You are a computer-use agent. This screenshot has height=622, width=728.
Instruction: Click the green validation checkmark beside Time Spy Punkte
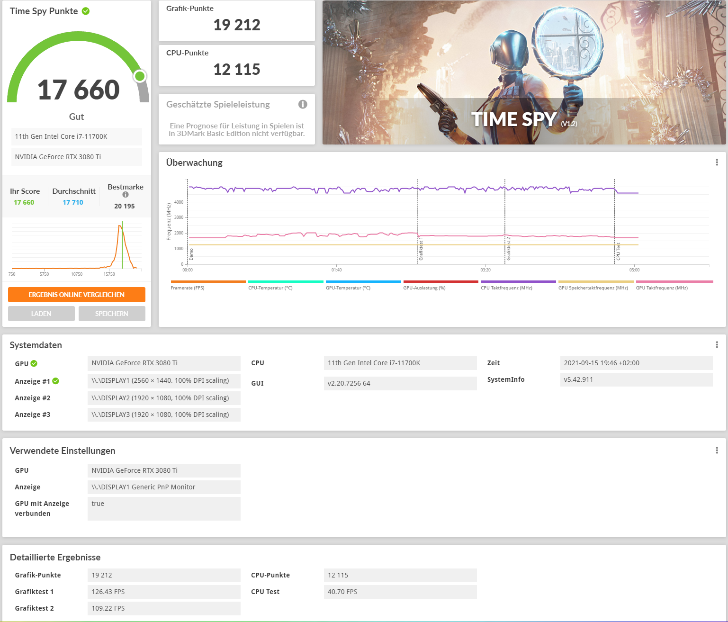(86, 11)
